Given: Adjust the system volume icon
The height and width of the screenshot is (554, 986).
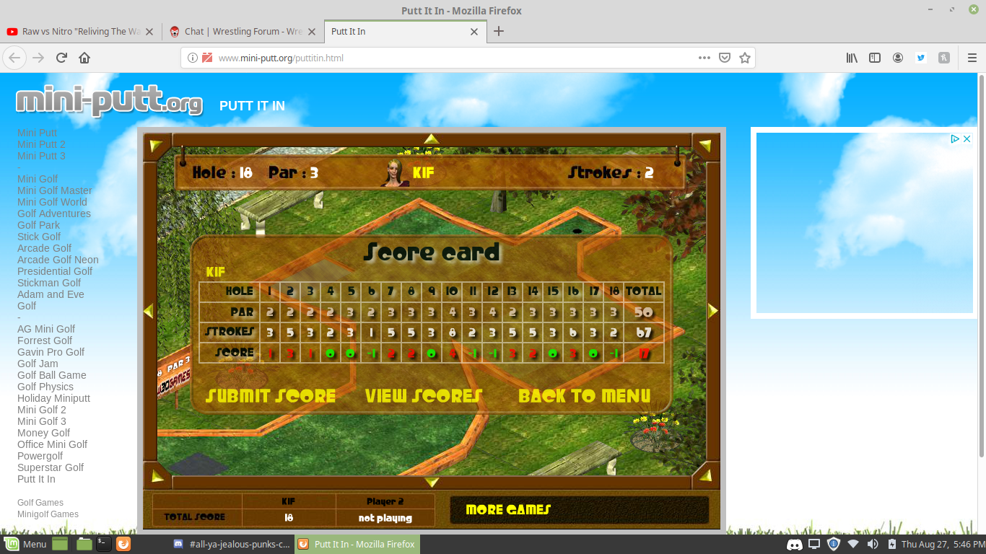Looking at the screenshot, I should [872, 544].
